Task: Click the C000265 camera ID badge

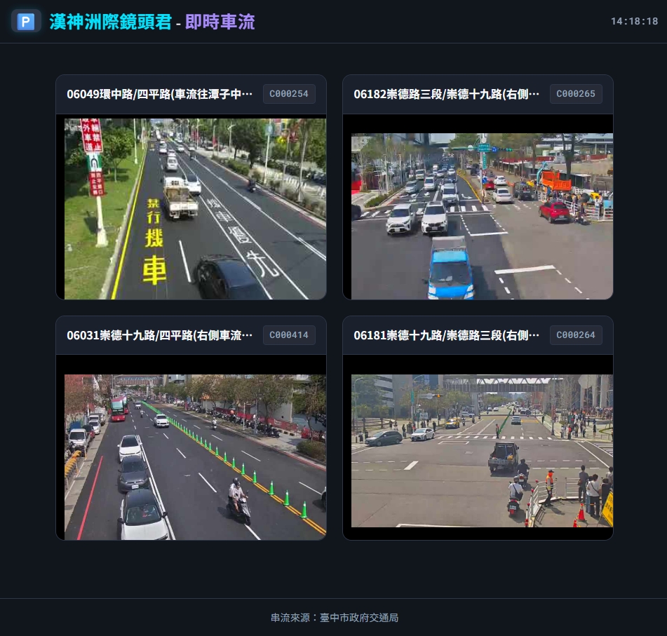Action: click(x=576, y=94)
